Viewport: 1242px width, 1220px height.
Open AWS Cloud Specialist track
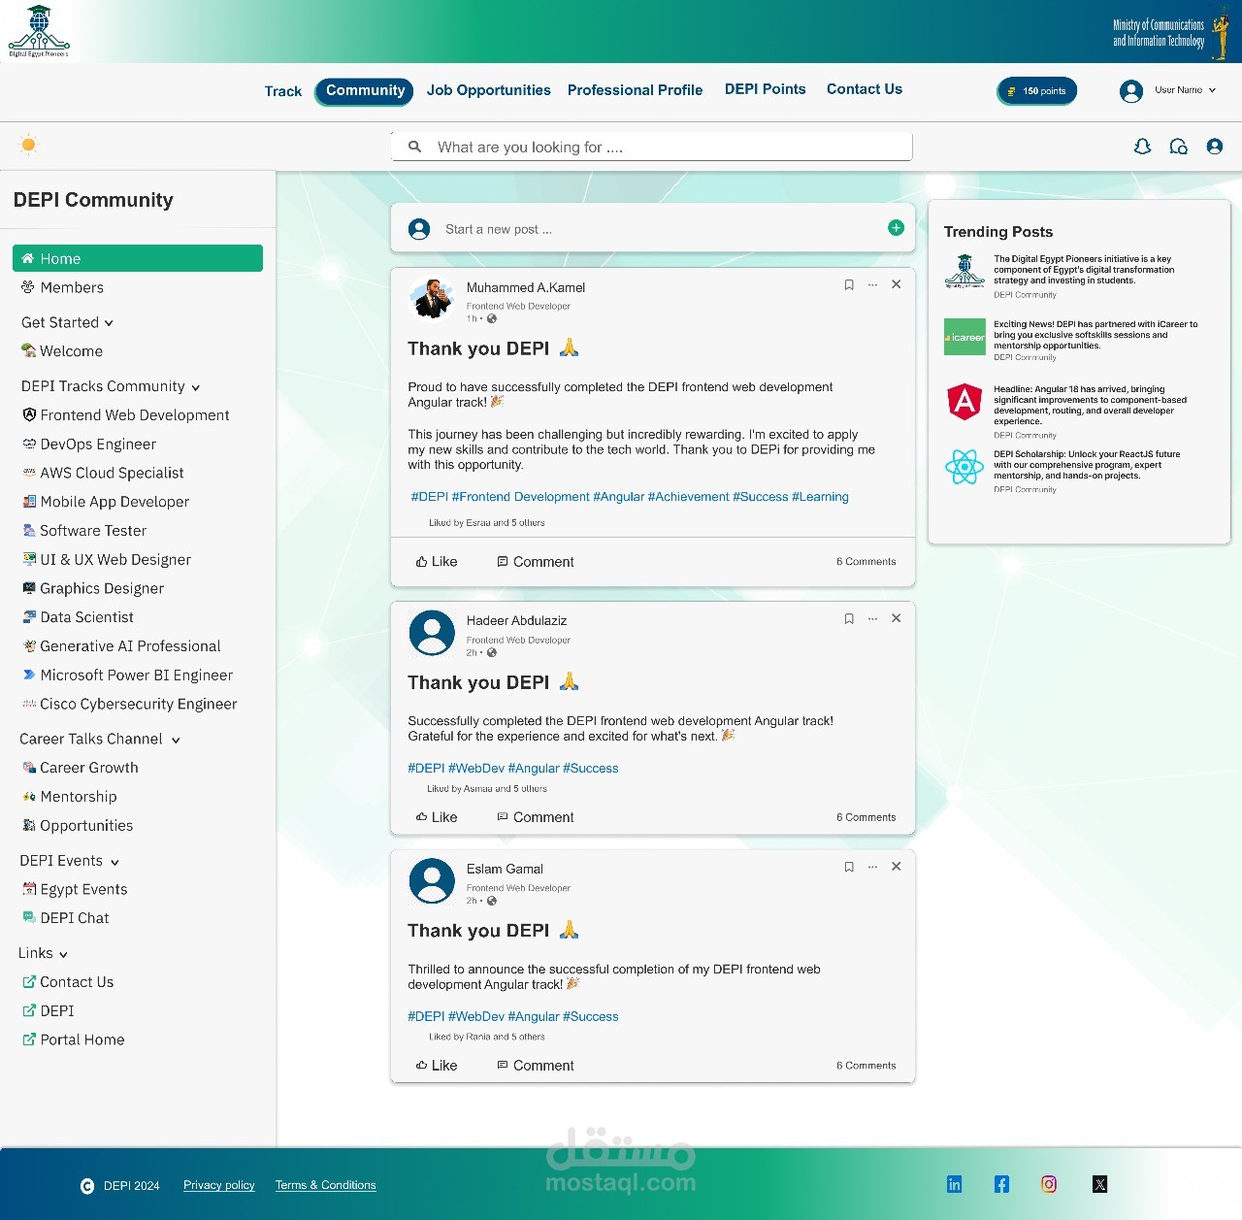point(103,473)
